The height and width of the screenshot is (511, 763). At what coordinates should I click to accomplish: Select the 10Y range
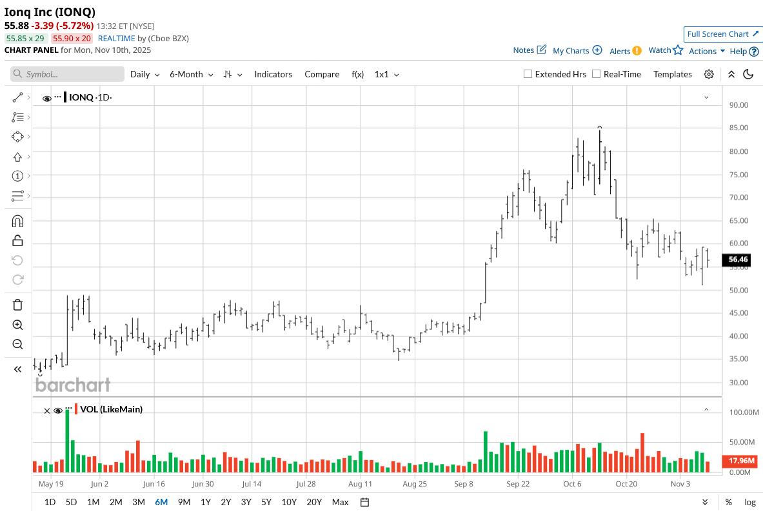pyautogui.click(x=289, y=502)
